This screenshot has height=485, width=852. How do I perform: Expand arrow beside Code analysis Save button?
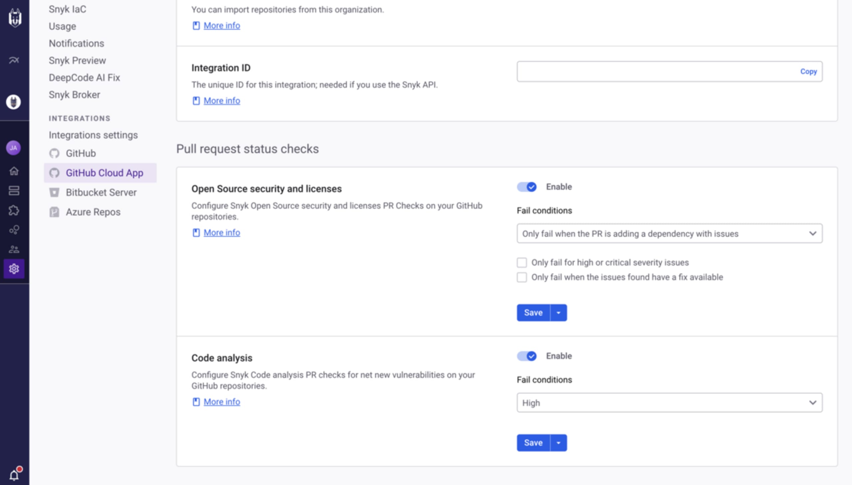click(x=558, y=443)
